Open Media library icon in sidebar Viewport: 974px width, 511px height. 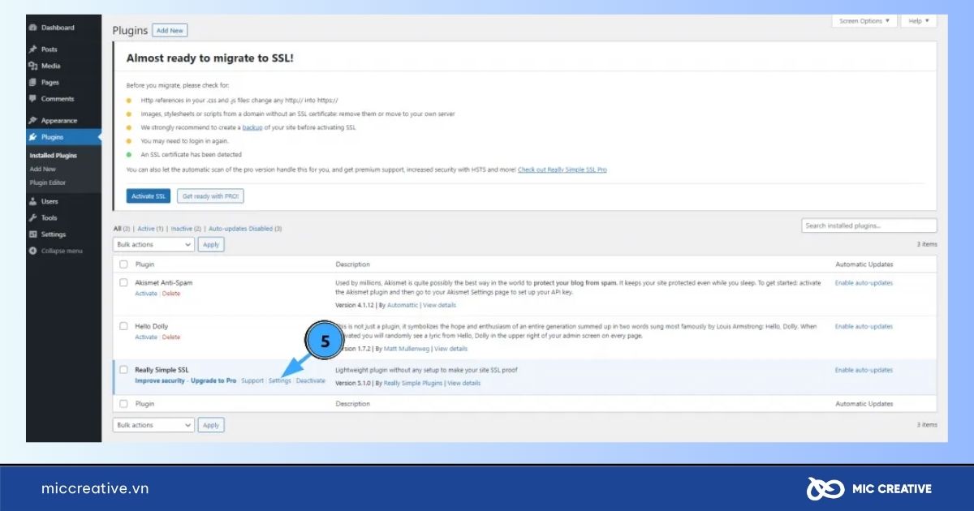pos(32,66)
